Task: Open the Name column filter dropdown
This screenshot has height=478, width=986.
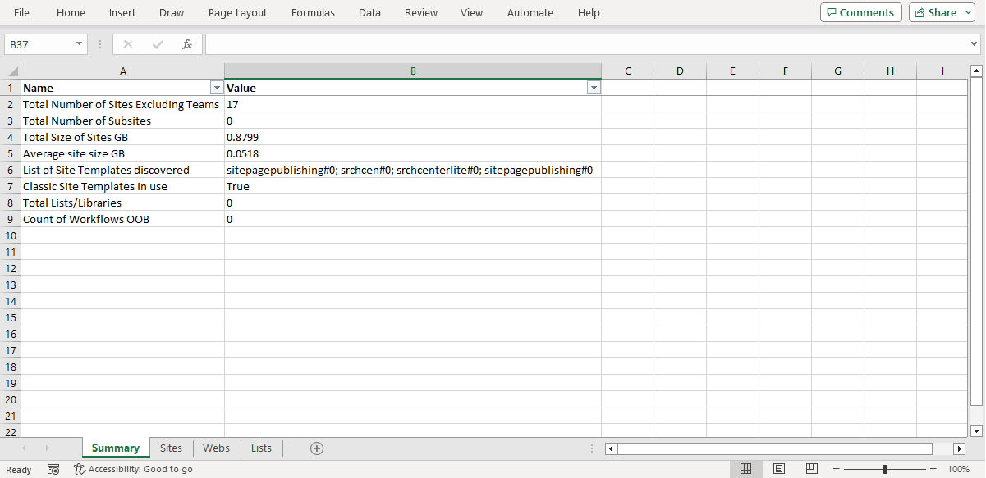Action: (217, 88)
